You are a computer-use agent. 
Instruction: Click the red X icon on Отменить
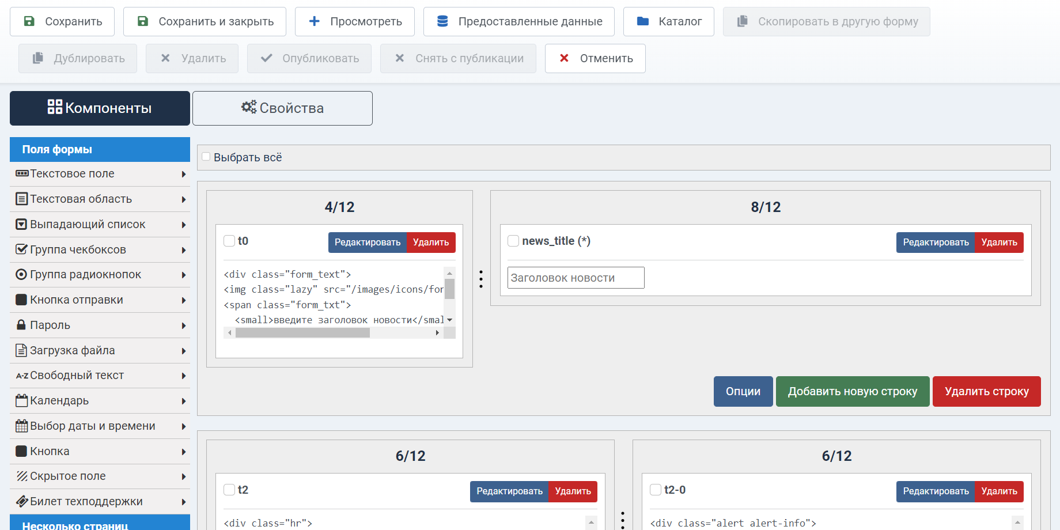(564, 58)
